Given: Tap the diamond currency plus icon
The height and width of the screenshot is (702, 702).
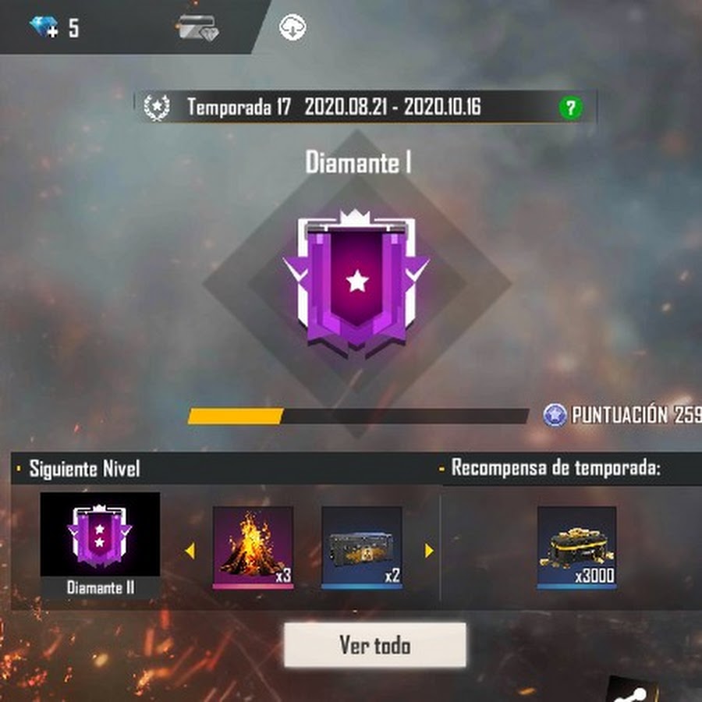Looking at the screenshot, I should [x=44, y=27].
